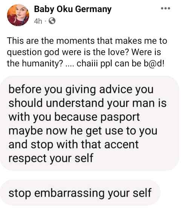Click the misspelled word 'pasport' in the message
This screenshot has width=181, height=209.
point(120,117)
